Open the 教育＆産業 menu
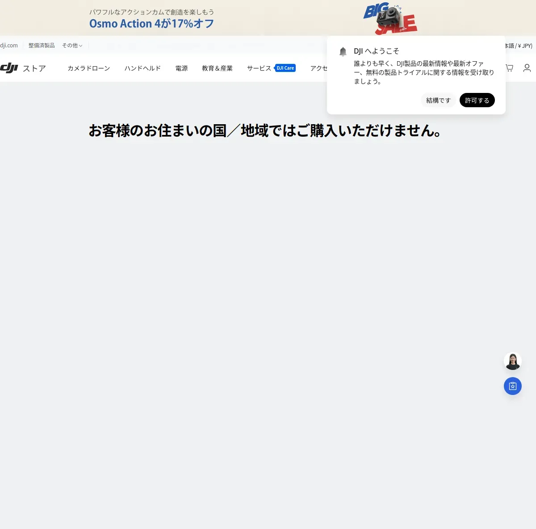Image resolution: width=536 pixels, height=529 pixels. (x=217, y=68)
